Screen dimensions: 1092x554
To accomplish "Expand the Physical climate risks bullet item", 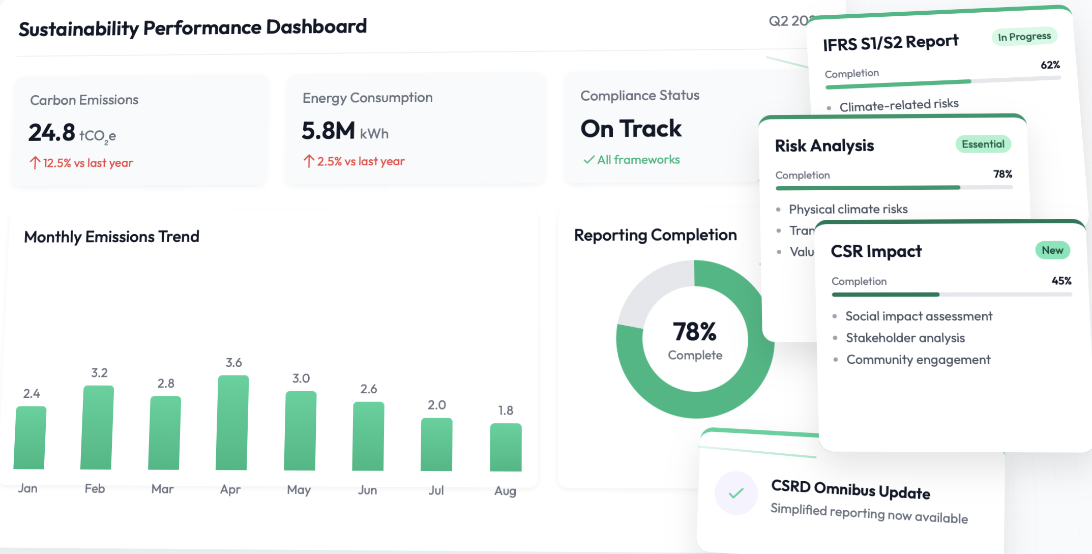I will pyautogui.click(x=847, y=209).
